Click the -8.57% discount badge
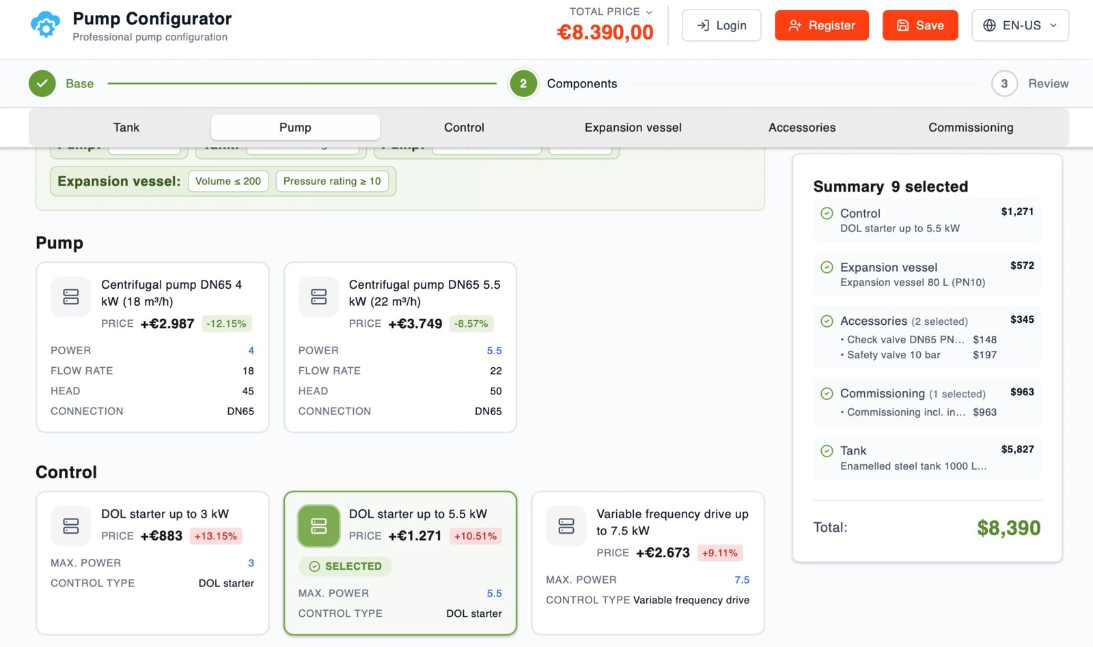The width and height of the screenshot is (1093, 647). point(471,323)
